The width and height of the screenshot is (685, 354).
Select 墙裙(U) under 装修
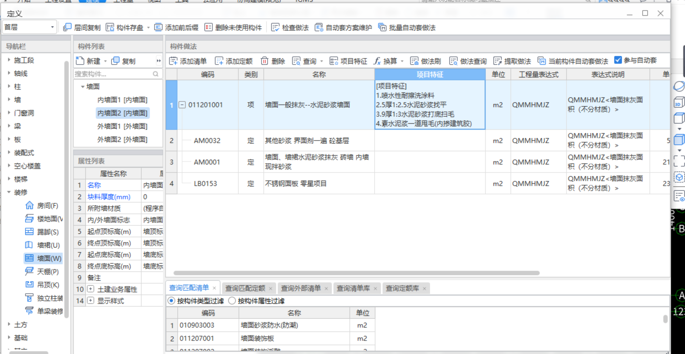[x=42, y=245]
